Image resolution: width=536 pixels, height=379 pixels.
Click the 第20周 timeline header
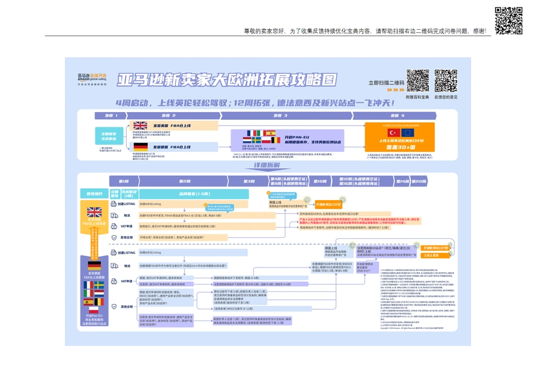[419, 181]
